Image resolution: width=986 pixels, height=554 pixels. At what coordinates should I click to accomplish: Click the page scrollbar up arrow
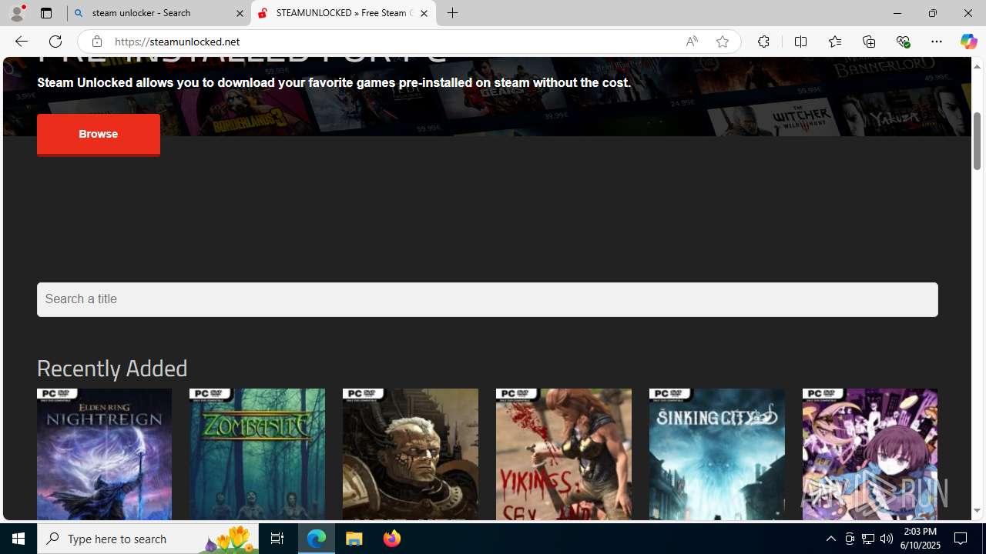(x=977, y=66)
